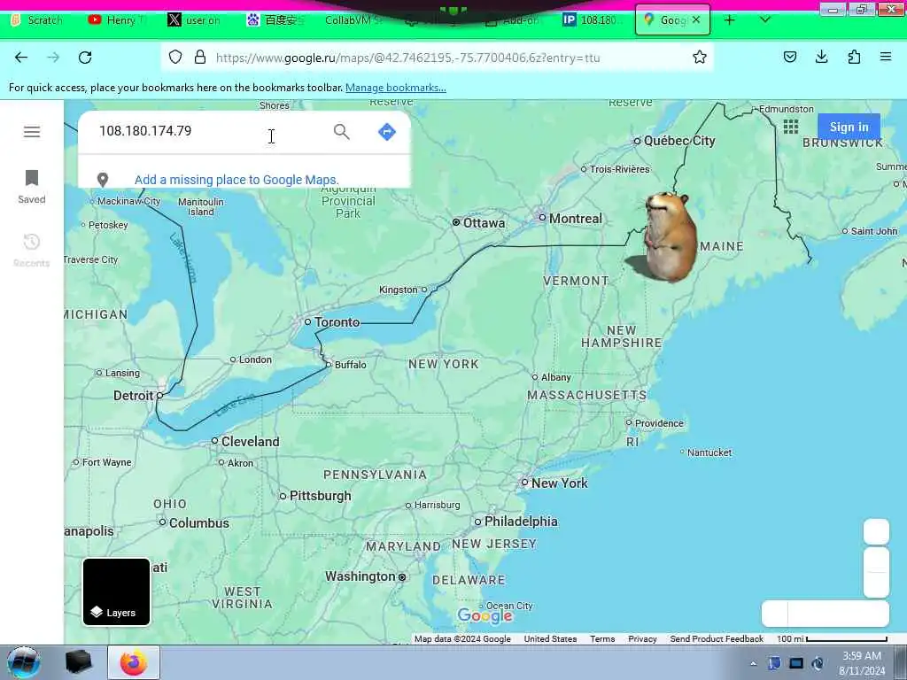Expand the list all tabs dropdown
This screenshot has width=907, height=680.
(764, 19)
